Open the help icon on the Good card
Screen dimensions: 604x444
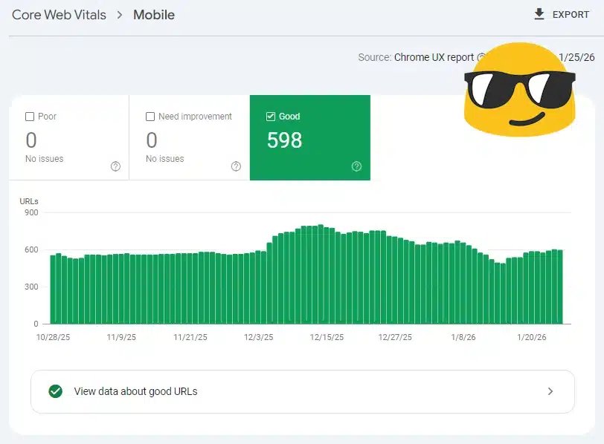click(356, 167)
